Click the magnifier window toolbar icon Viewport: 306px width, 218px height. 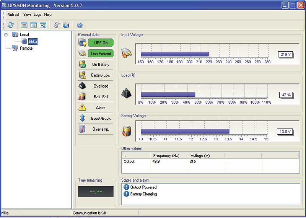pos(34,25)
